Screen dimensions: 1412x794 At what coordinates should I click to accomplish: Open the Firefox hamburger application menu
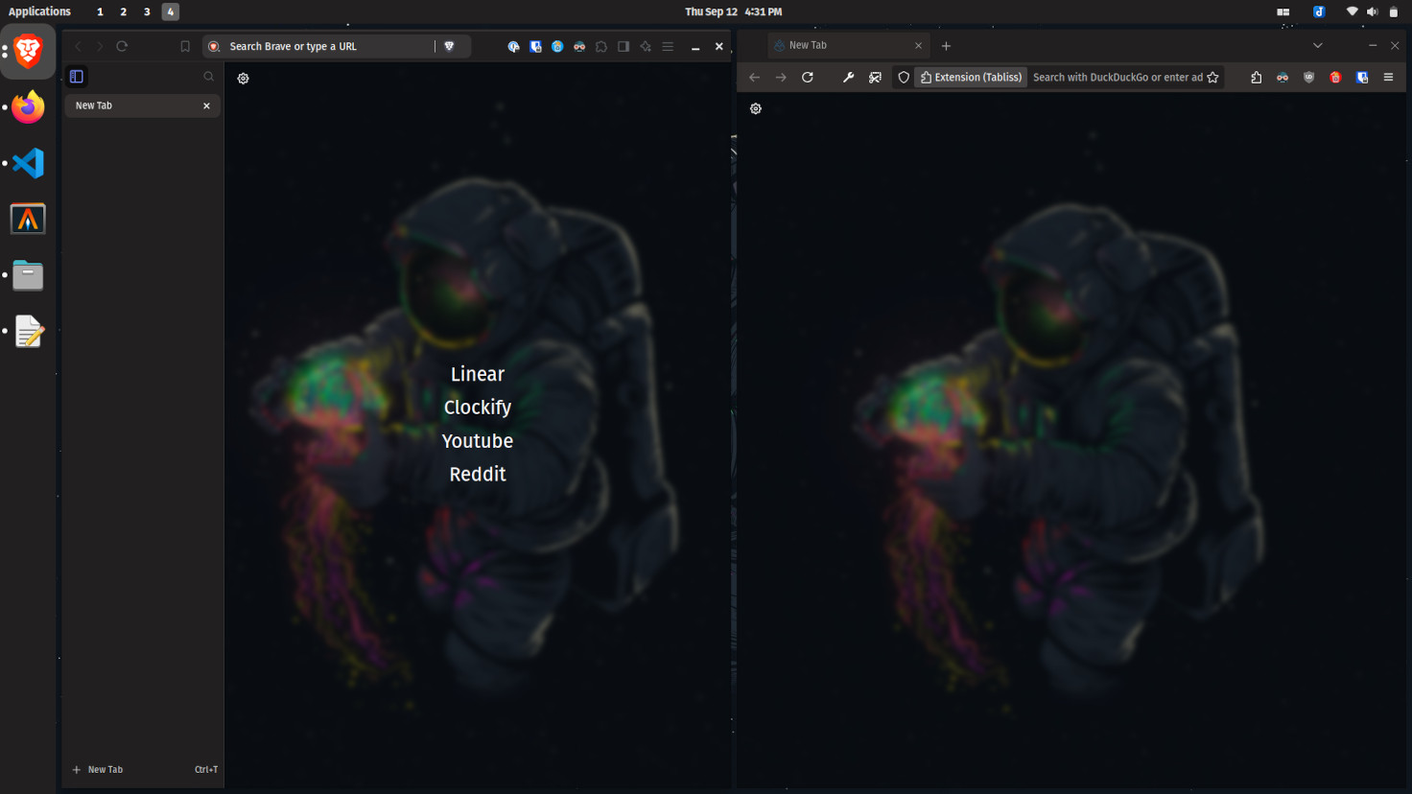click(x=1388, y=78)
